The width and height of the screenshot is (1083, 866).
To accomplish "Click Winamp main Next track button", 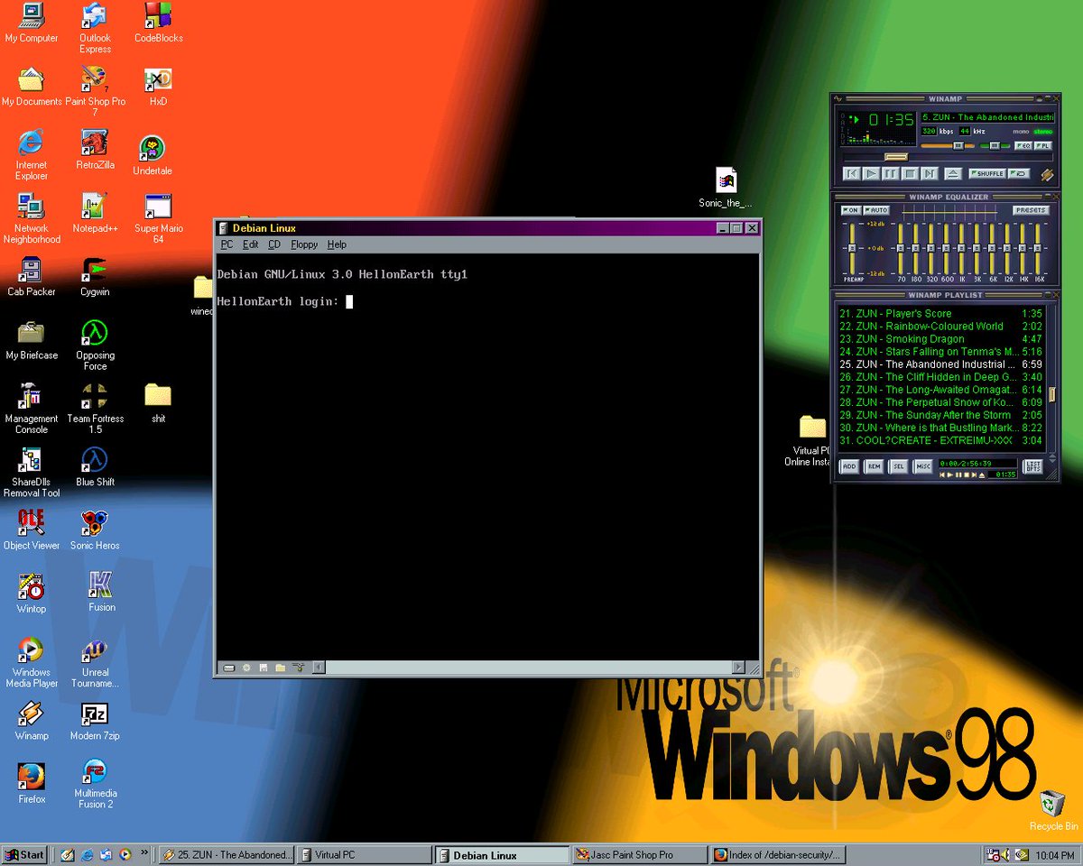I will (930, 173).
